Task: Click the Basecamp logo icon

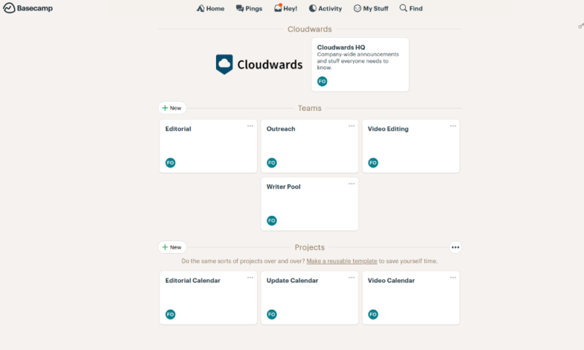Action: (x=9, y=8)
